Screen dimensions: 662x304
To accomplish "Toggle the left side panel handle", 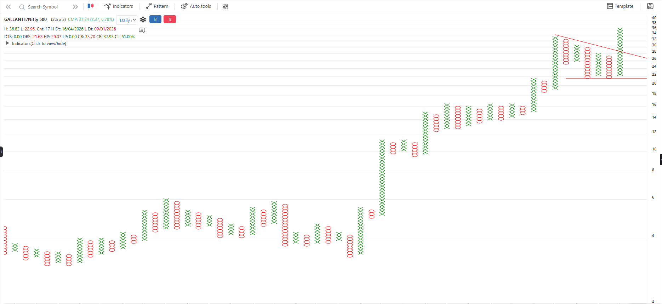I will [1, 151].
